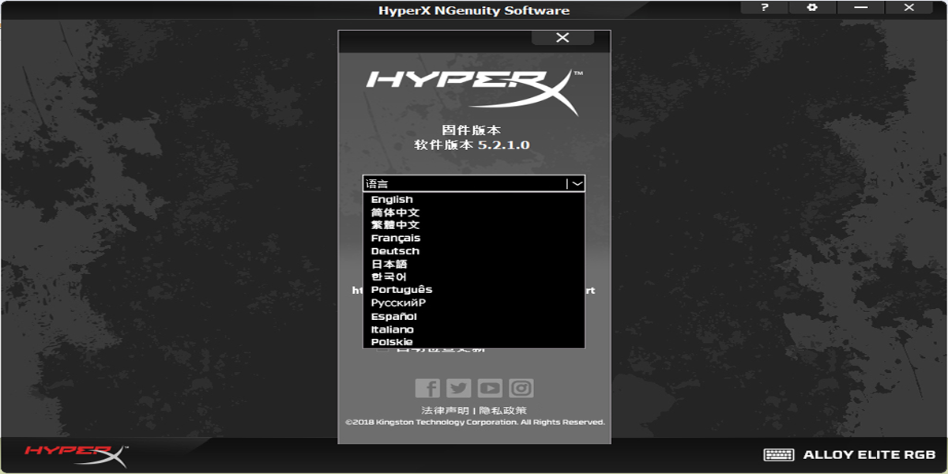This screenshot has width=948, height=474.
Task: Click the 固件版本 firmware version text
Action: pyautogui.click(x=472, y=130)
